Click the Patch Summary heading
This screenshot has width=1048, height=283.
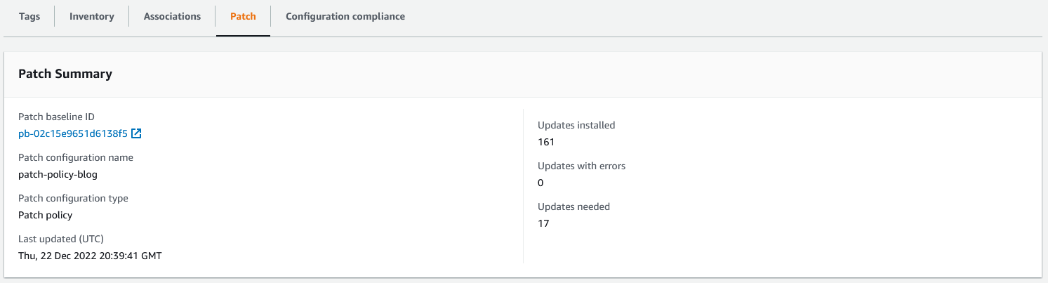click(65, 74)
